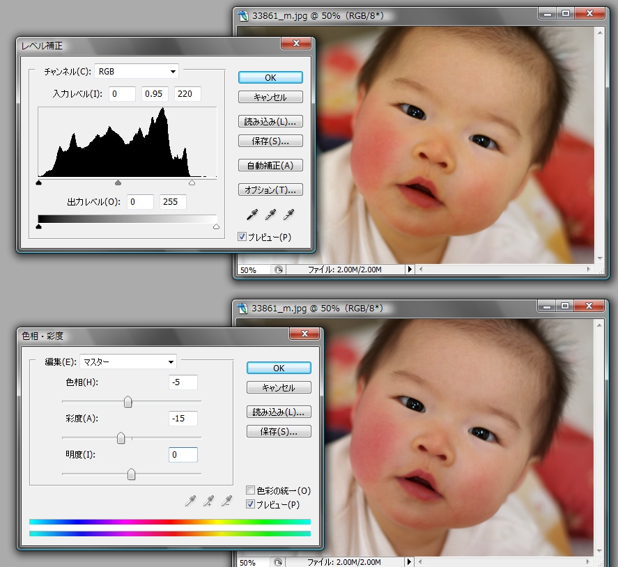Click the 明度(I) lightness slider handle
This screenshot has width=618, height=567.
(x=131, y=474)
